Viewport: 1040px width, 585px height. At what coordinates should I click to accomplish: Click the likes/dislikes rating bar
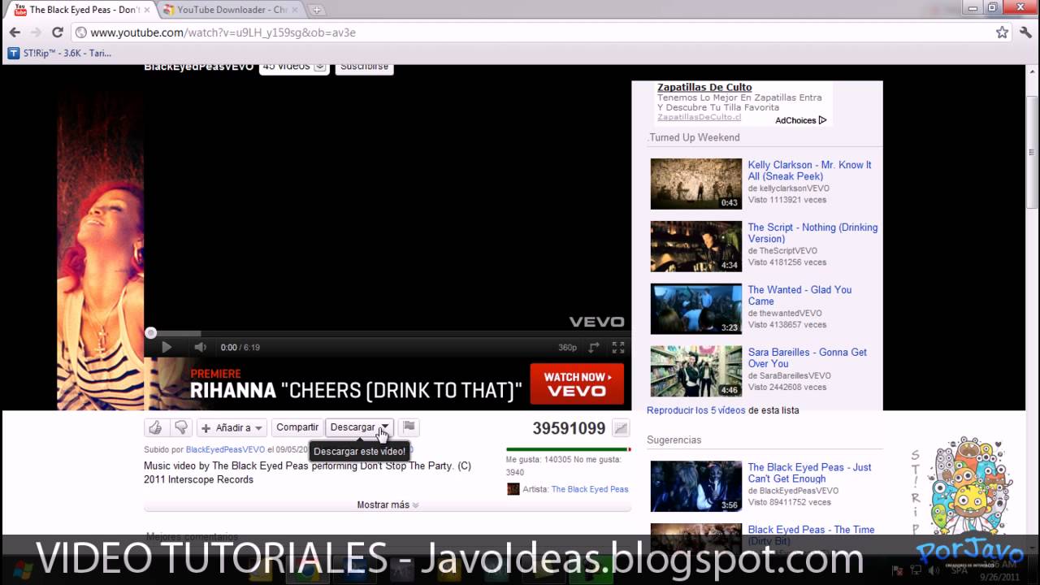[x=568, y=449]
